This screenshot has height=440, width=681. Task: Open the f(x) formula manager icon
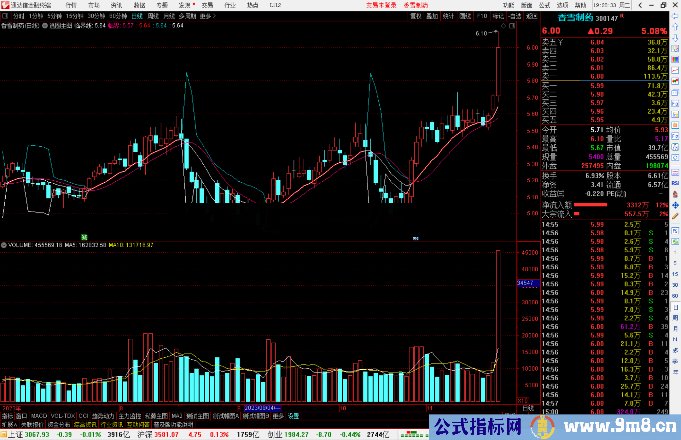675,147
